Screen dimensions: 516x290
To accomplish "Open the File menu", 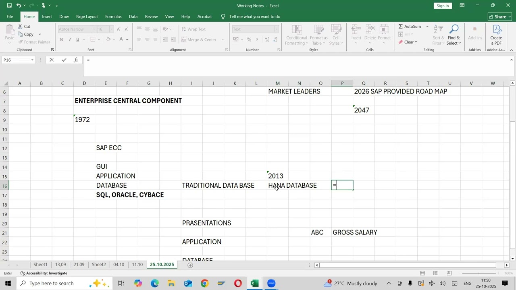I will click(10, 17).
